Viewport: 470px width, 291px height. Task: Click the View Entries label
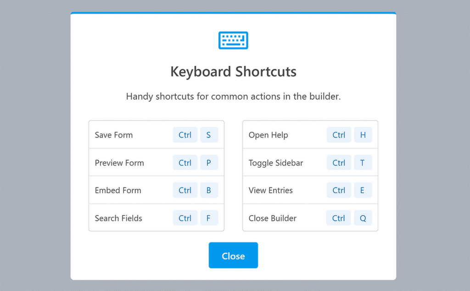pyautogui.click(x=270, y=190)
